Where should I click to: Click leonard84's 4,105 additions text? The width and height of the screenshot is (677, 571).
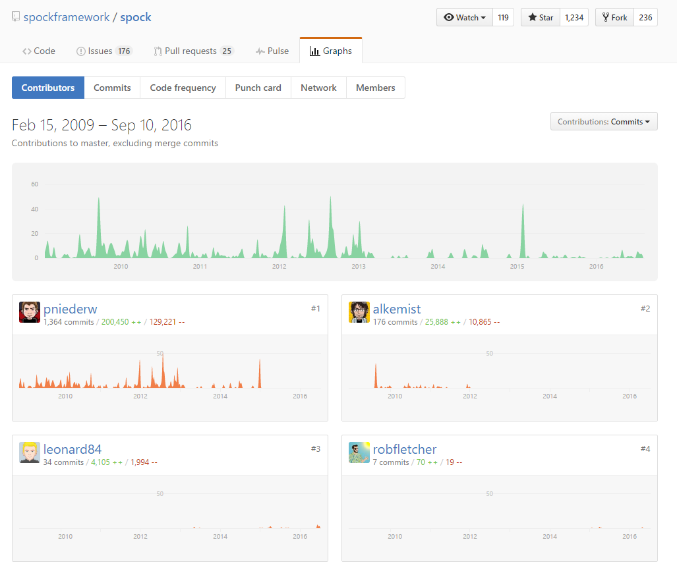coord(107,462)
